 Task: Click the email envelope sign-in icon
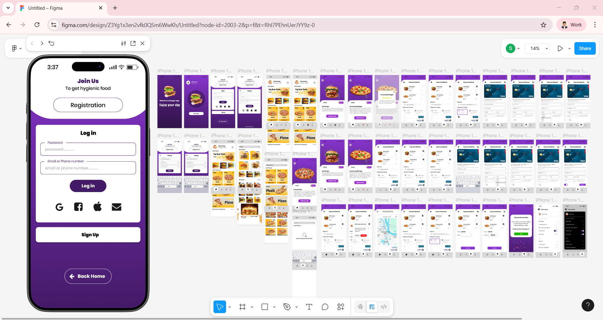[117, 207]
